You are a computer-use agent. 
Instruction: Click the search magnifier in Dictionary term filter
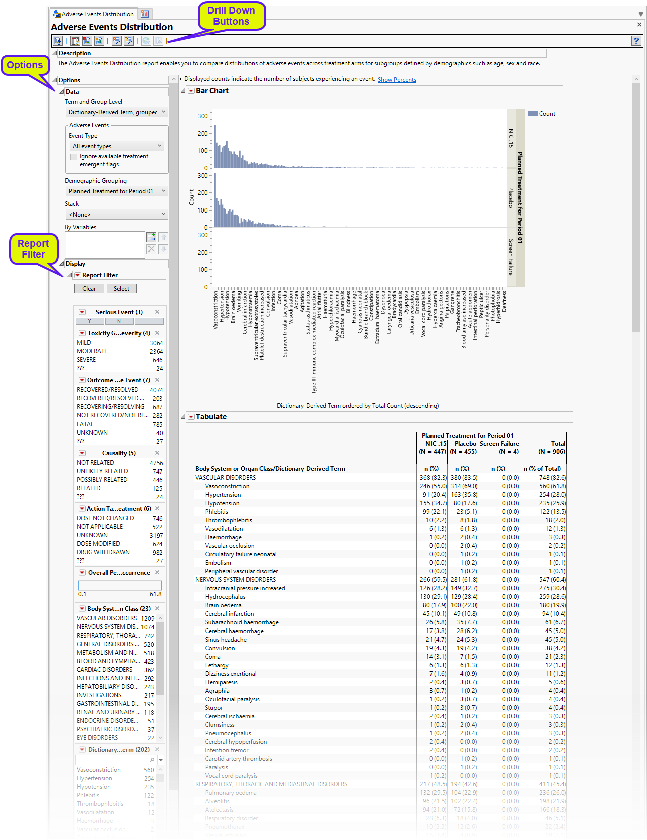pos(152,760)
